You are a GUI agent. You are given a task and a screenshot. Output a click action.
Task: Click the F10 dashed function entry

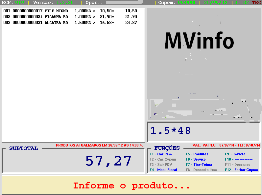tap(239, 159)
